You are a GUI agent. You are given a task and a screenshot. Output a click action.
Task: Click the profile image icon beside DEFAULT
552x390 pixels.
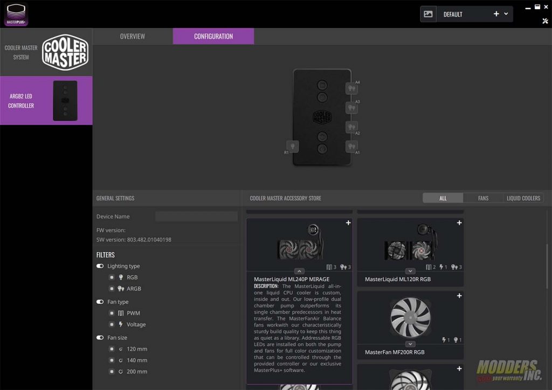click(x=428, y=14)
